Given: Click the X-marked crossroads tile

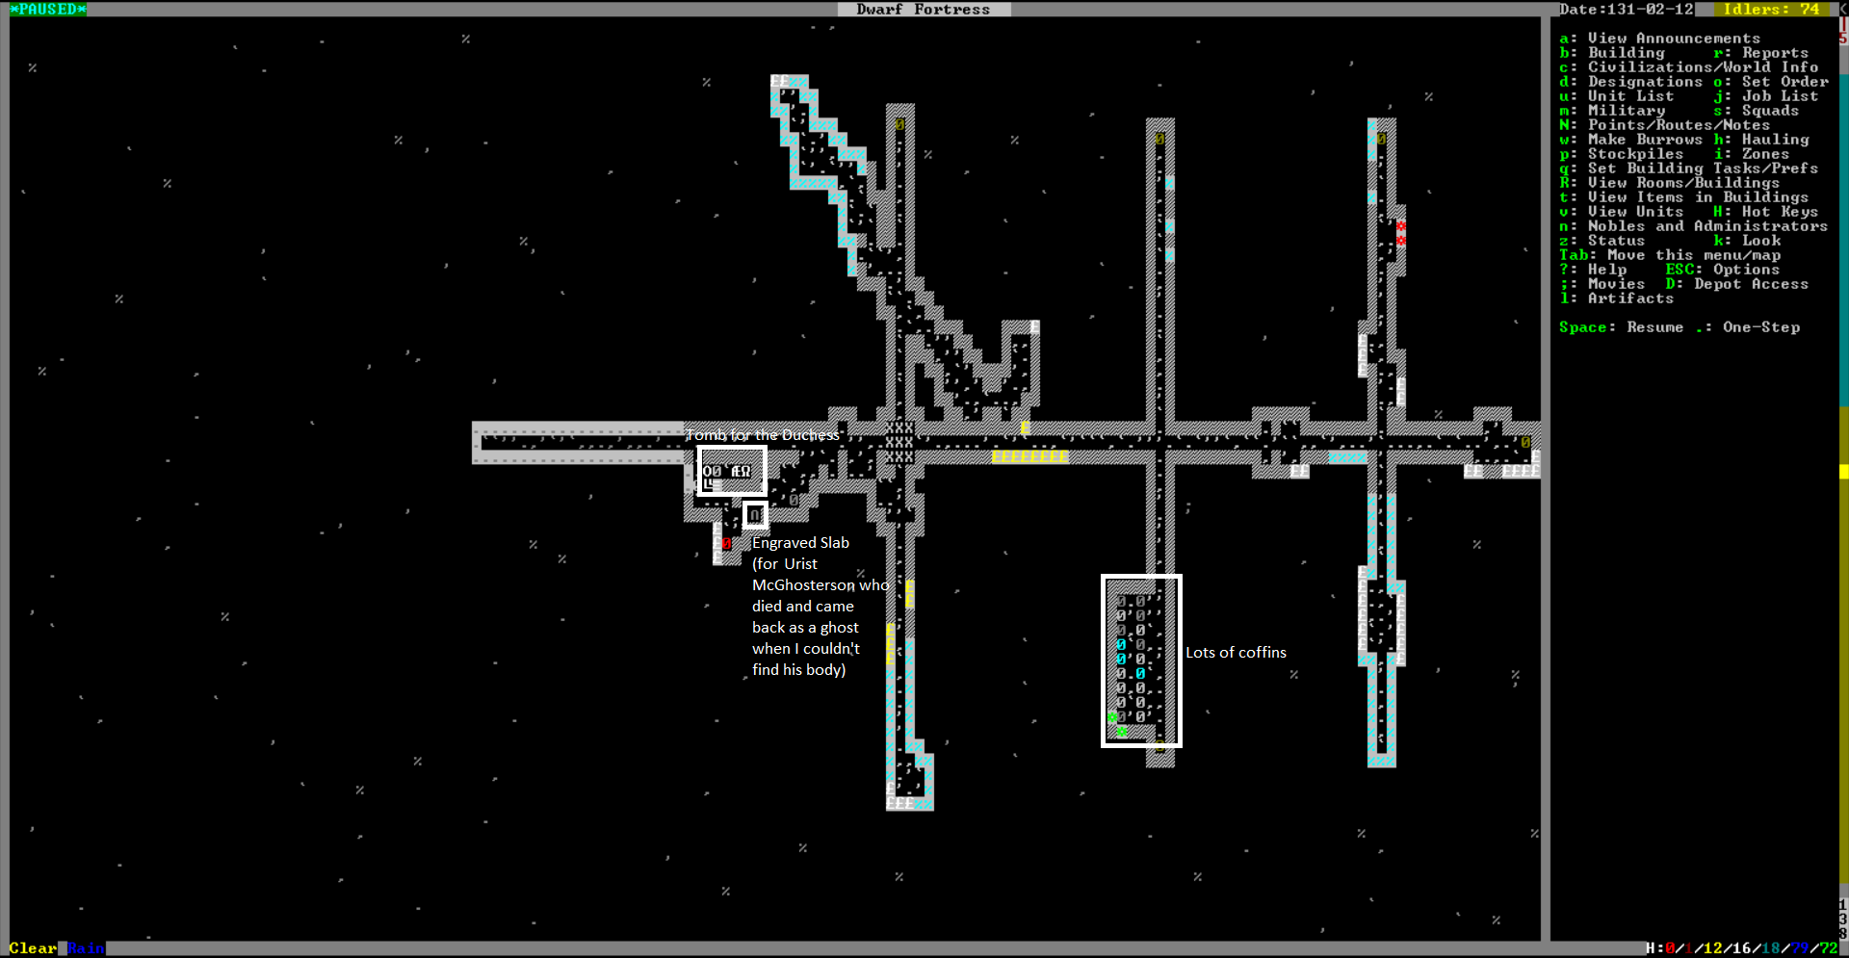Looking at the screenshot, I should coord(899,442).
